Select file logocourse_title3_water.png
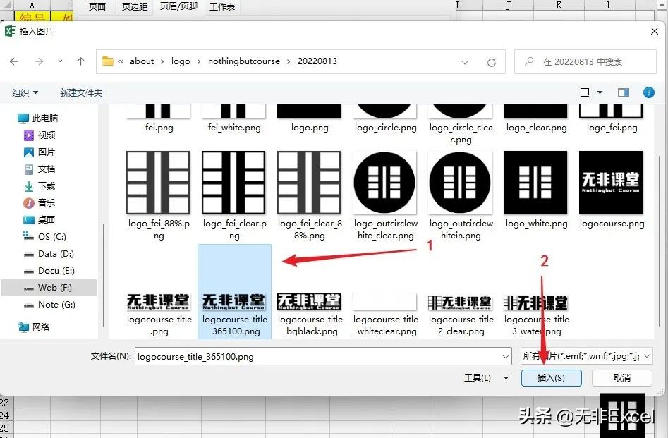 pos(536,315)
